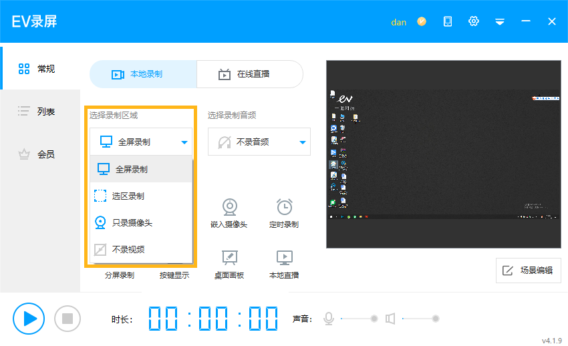
Task: Choose 全屏录制 from the dropdown list
Action: [141, 169]
